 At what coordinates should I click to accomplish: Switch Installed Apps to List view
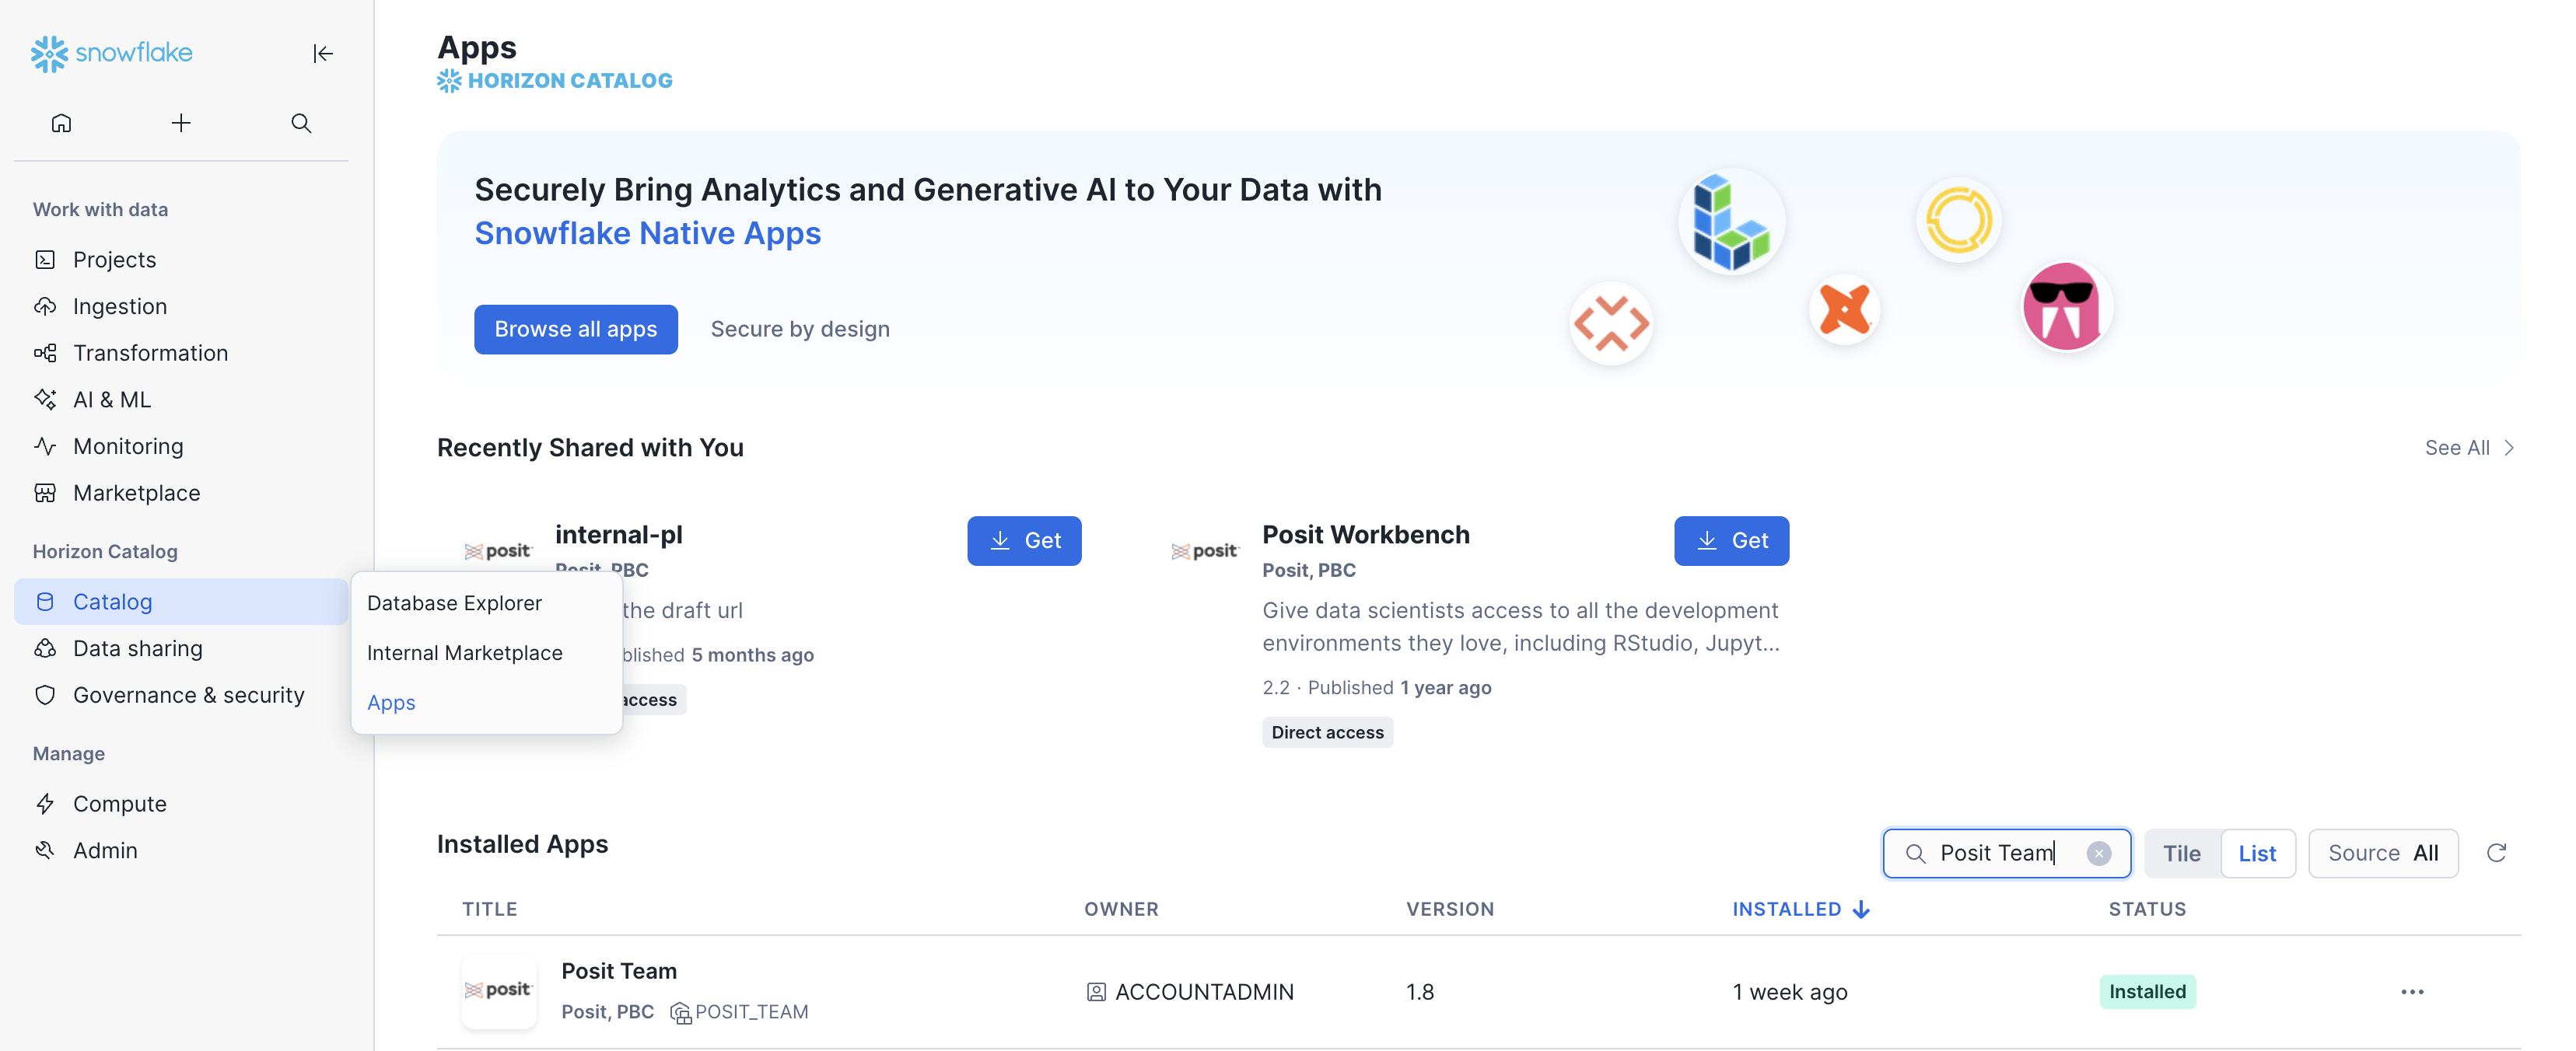pos(2257,854)
